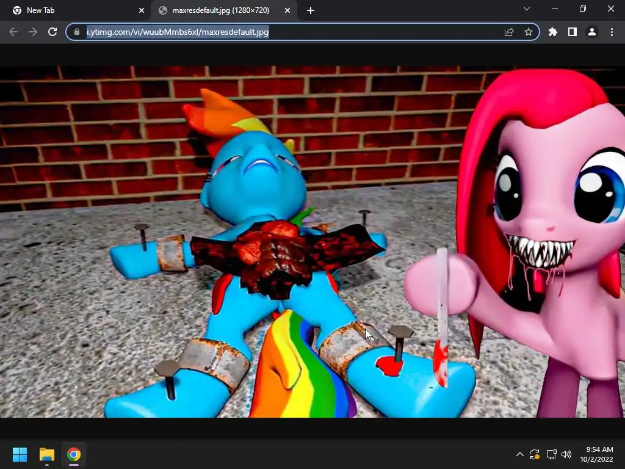Open Windows Update tray icon
This screenshot has width=625, height=469.
click(x=535, y=454)
